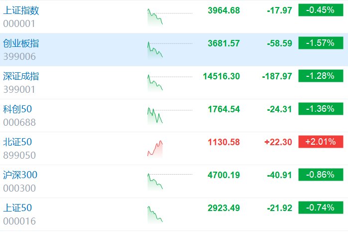Select the -1.57% change badge
This screenshot has height=232, width=348.
[x=321, y=43]
